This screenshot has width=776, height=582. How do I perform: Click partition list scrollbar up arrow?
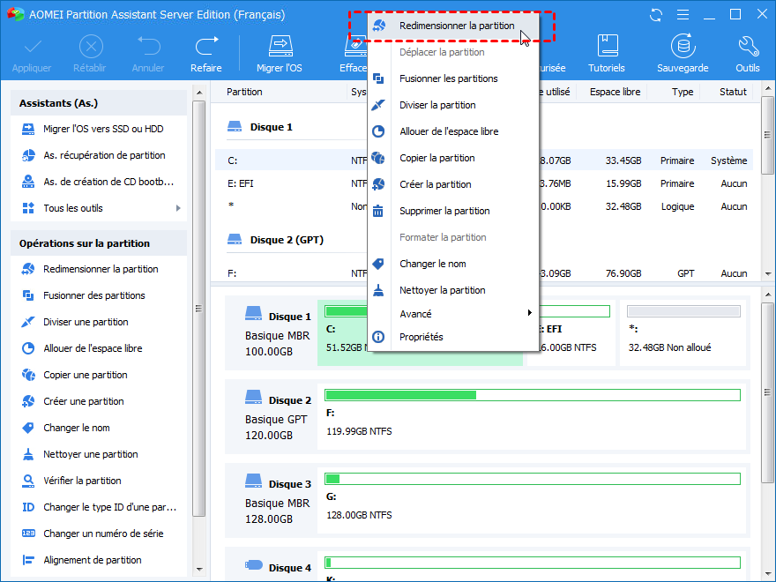pos(767,88)
